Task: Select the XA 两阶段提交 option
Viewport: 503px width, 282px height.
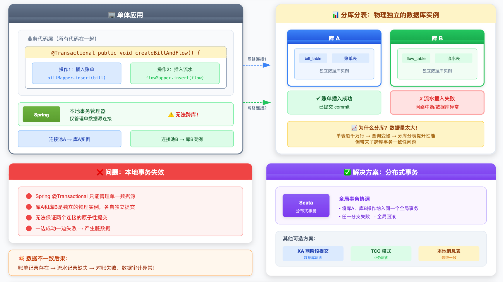Action: coord(313,254)
